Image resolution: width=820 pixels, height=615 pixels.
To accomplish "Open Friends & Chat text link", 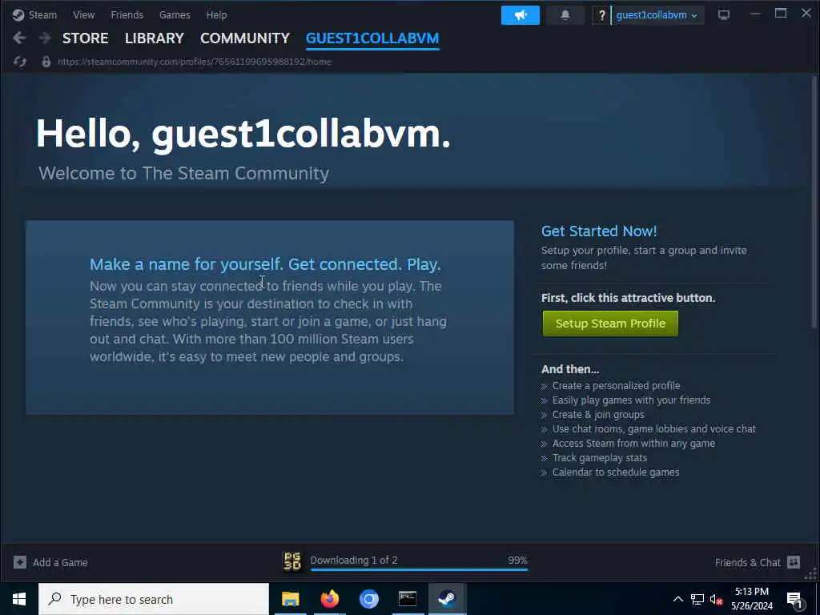I will [747, 562].
